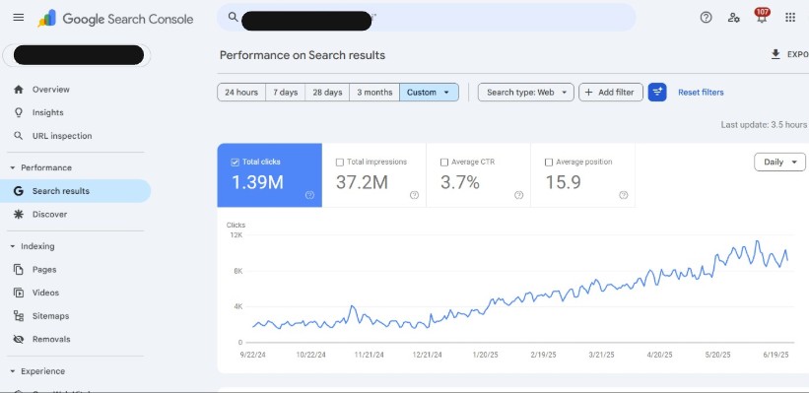
Task: Click the Reset filters link
Action: pyautogui.click(x=701, y=93)
